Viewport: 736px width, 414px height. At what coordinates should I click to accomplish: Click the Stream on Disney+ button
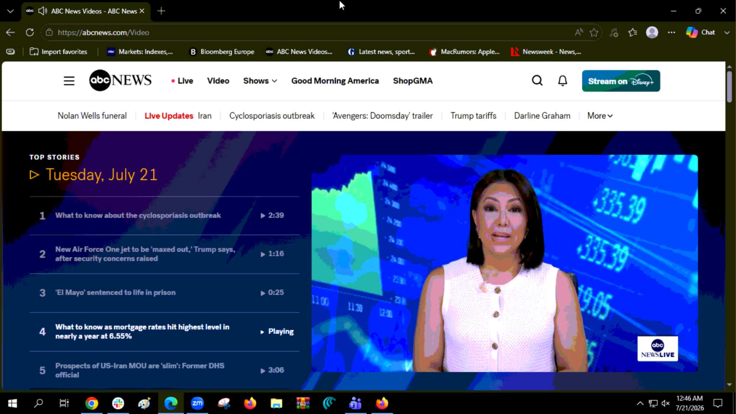(621, 81)
